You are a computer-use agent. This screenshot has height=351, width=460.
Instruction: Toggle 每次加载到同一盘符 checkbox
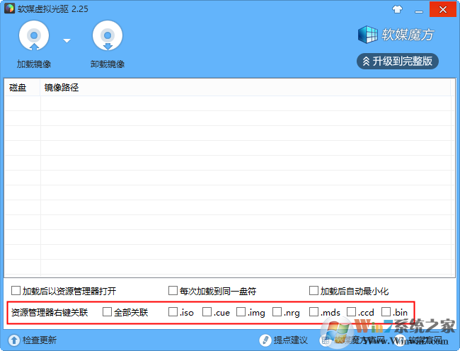point(173,290)
